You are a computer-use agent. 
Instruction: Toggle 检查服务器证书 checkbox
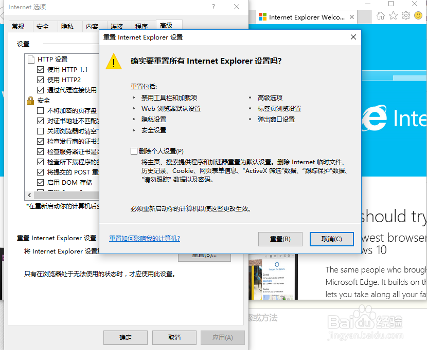pos(40,151)
